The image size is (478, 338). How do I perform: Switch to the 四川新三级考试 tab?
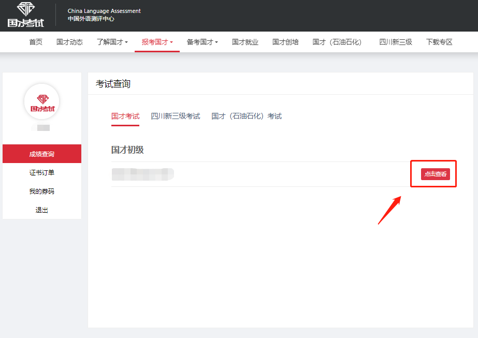175,116
